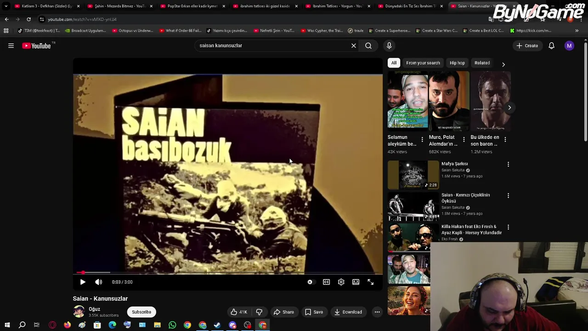Enter fullscreen mode

(x=371, y=282)
